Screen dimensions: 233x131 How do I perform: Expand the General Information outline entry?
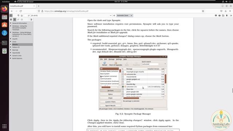(x=11, y=23)
